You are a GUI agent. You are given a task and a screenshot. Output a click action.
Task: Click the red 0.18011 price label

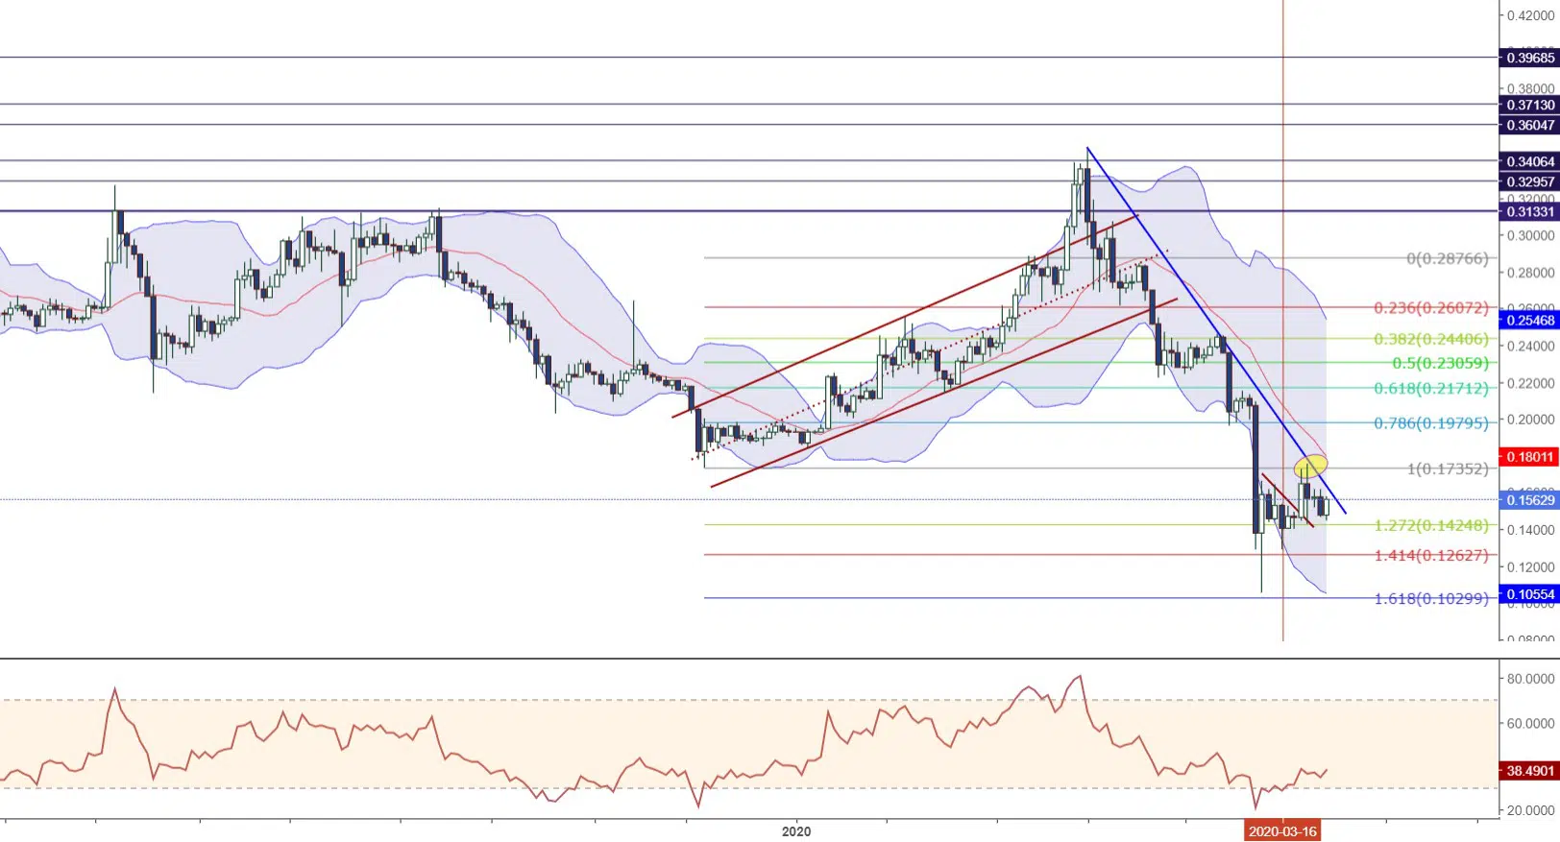pos(1529,457)
